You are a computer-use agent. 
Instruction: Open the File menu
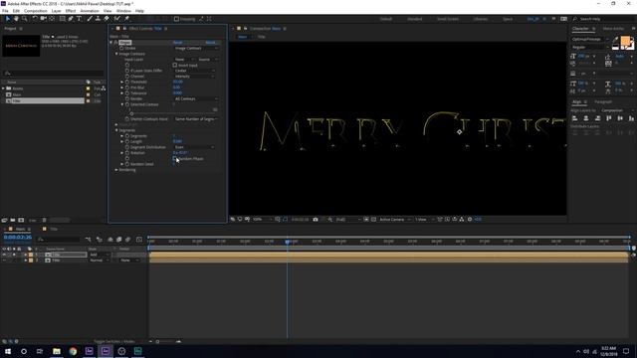click(x=5, y=11)
